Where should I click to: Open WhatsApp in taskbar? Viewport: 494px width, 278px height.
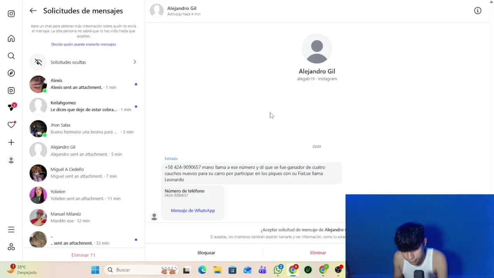click(278, 270)
